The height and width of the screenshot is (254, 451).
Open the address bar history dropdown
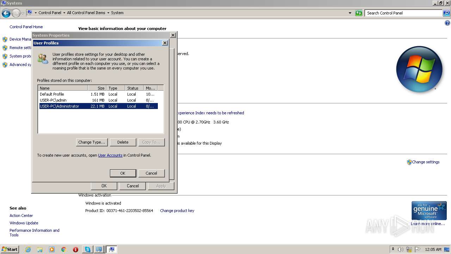pos(350,13)
